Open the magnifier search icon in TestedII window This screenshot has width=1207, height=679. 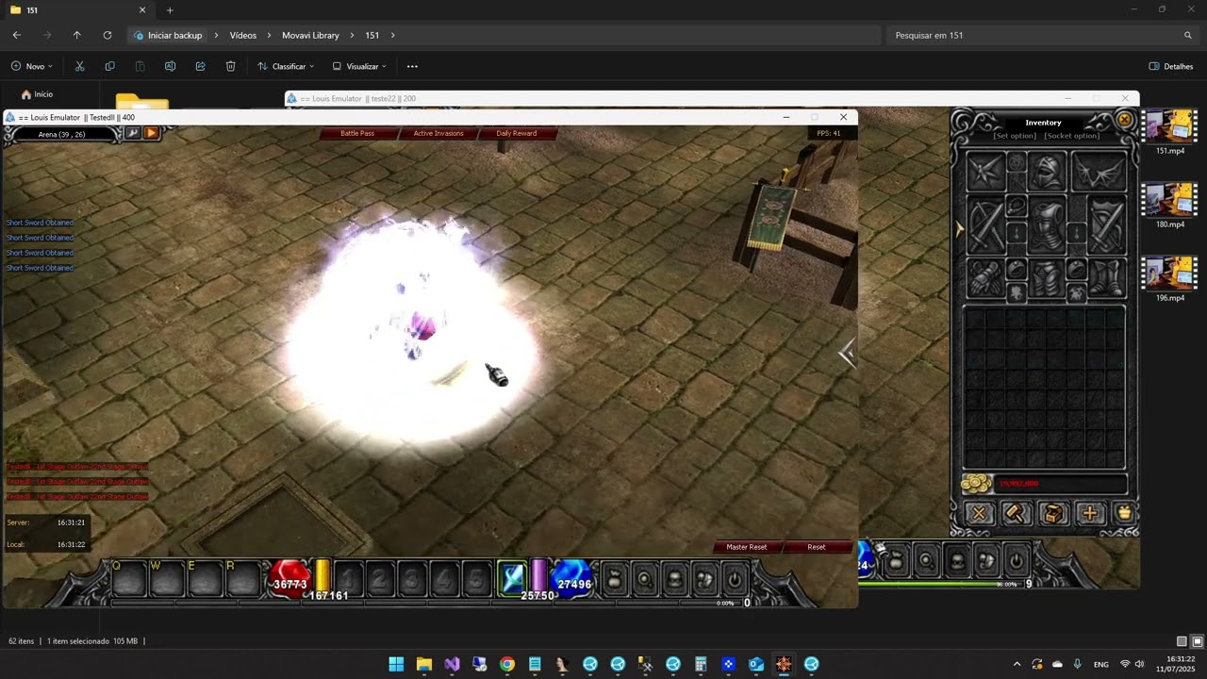(x=645, y=579)
